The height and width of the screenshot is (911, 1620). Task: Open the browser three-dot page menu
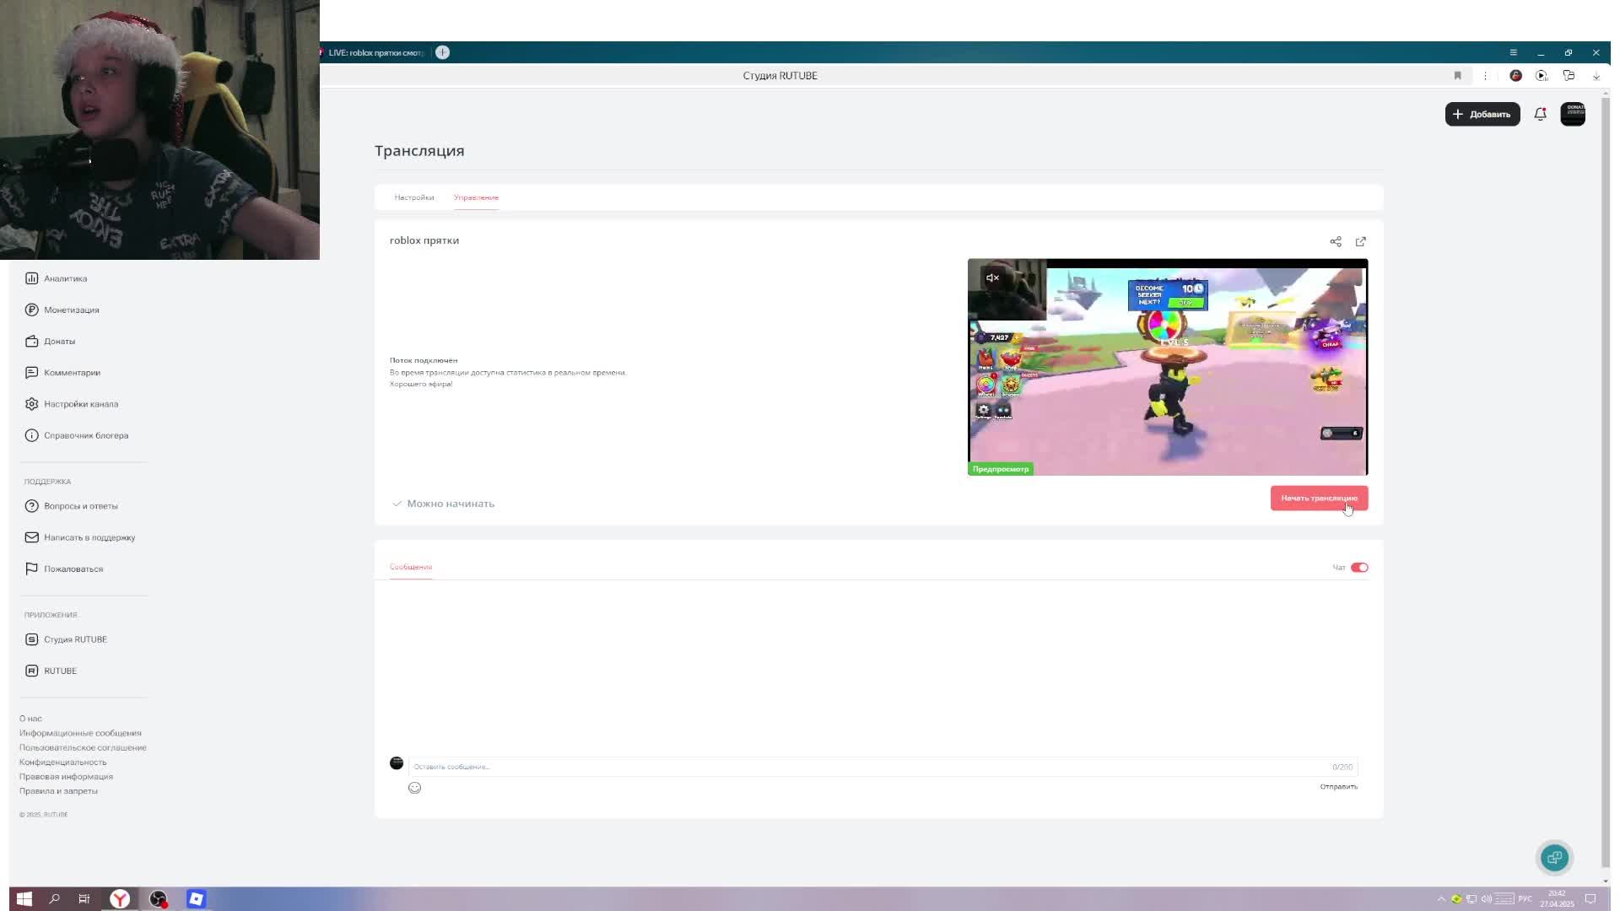1486,76
